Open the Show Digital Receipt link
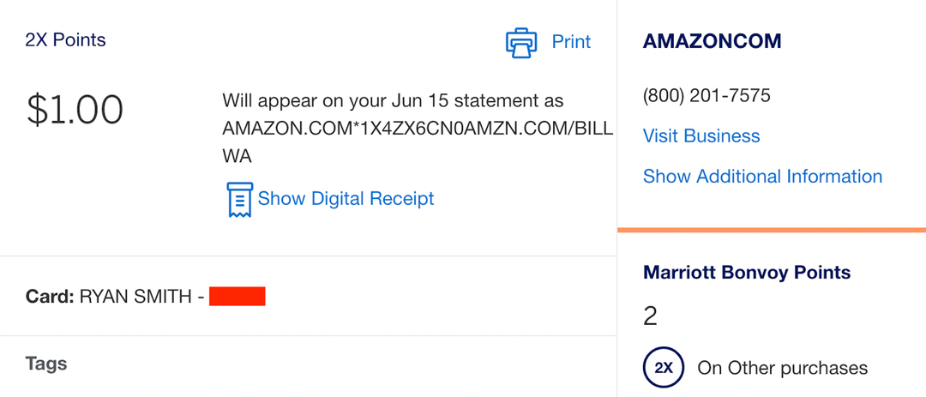926x397 pixels. 346,199
